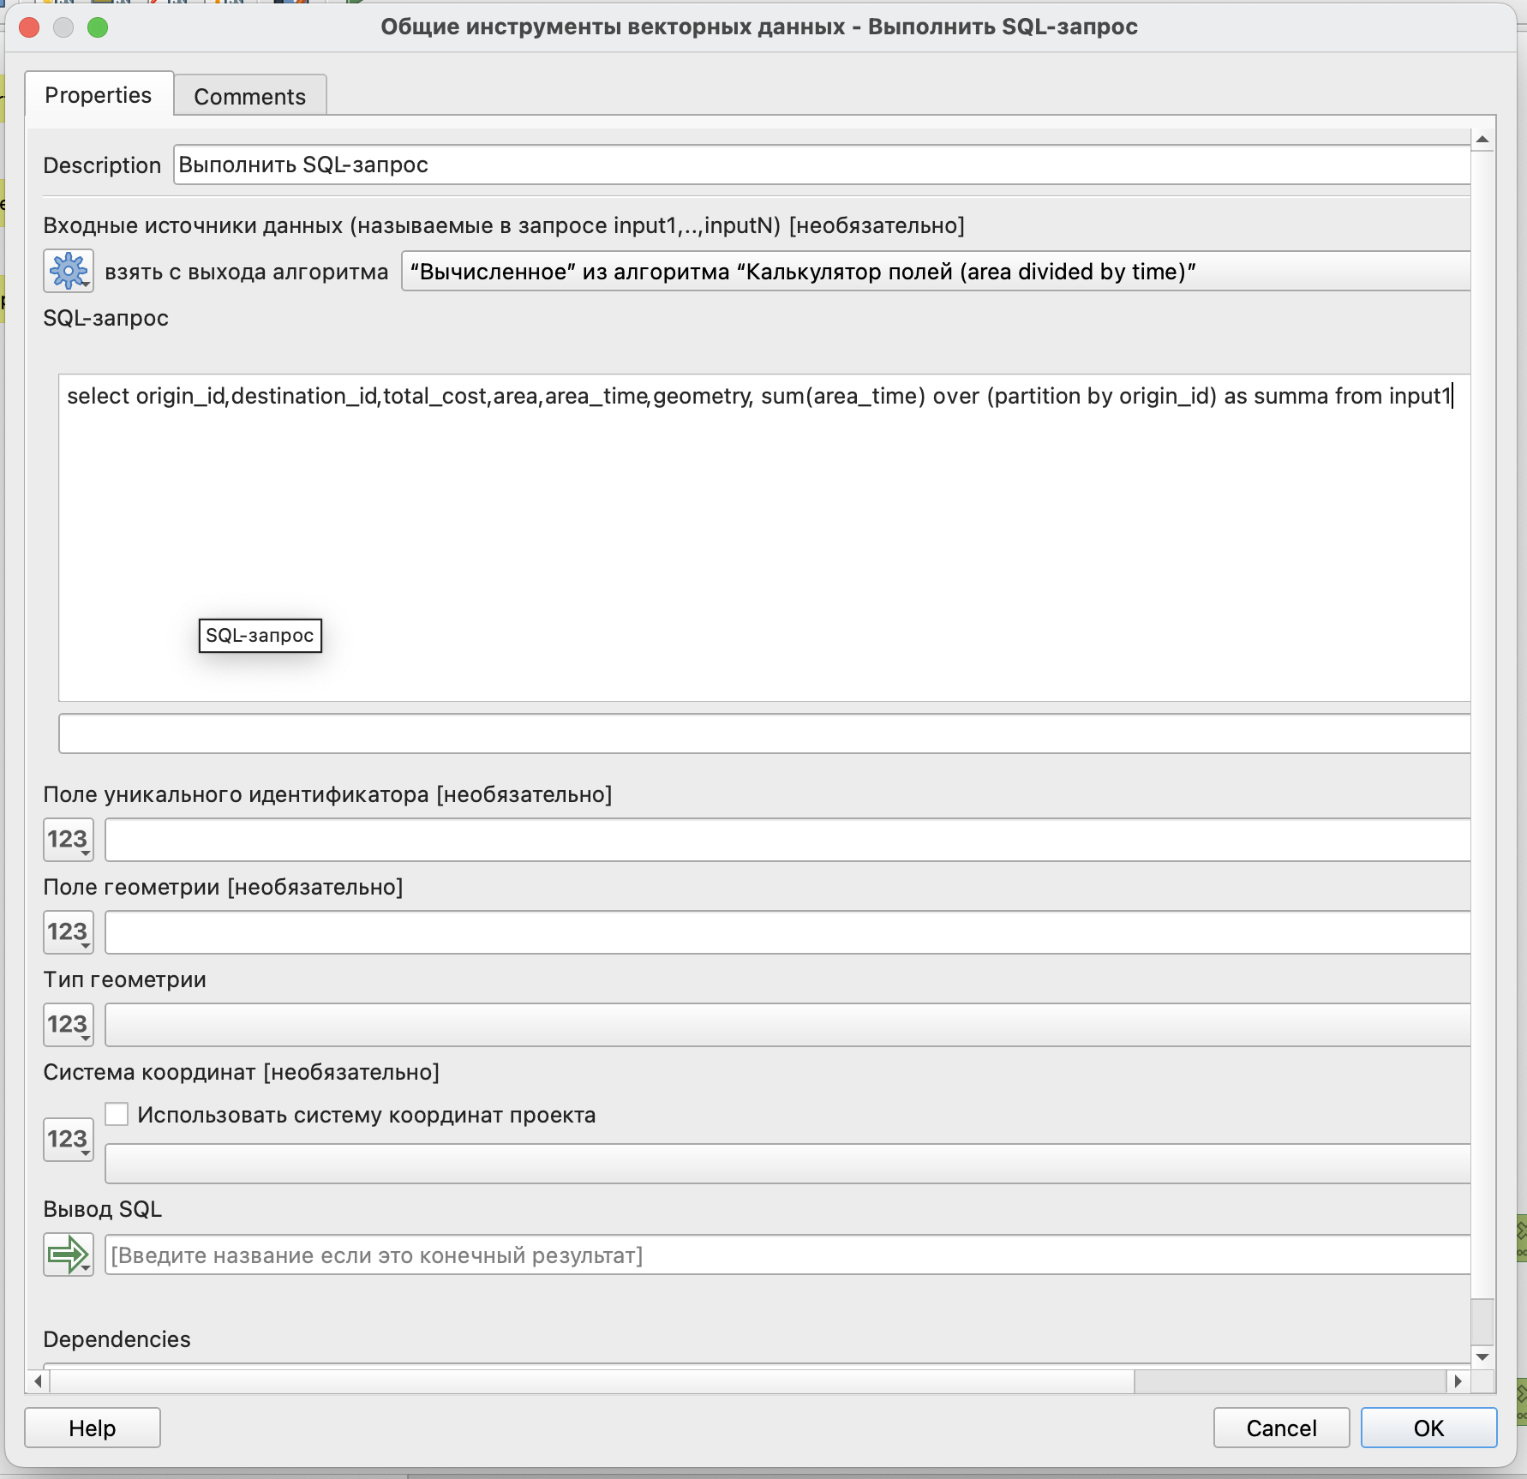This screenshot has width=1527, height=1479.
Task: Click in the Description text field
Action: point(822,165)
